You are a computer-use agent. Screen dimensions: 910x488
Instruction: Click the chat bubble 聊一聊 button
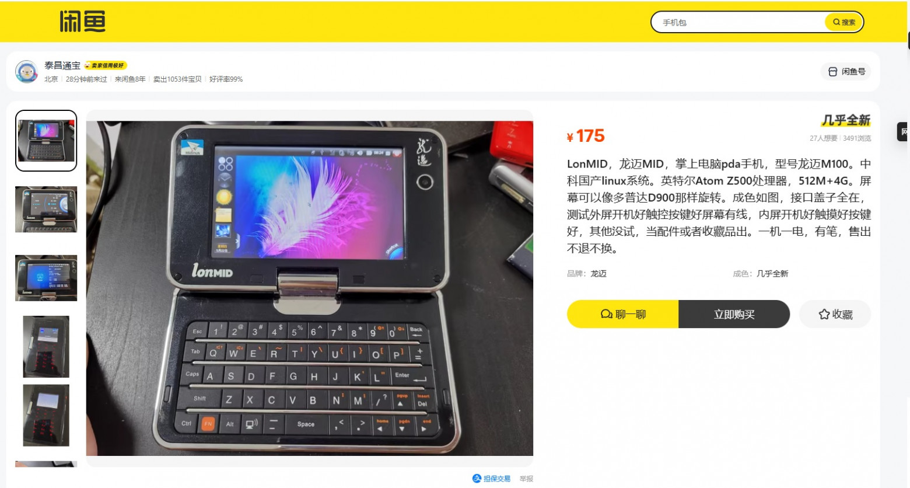coord(622,314)
